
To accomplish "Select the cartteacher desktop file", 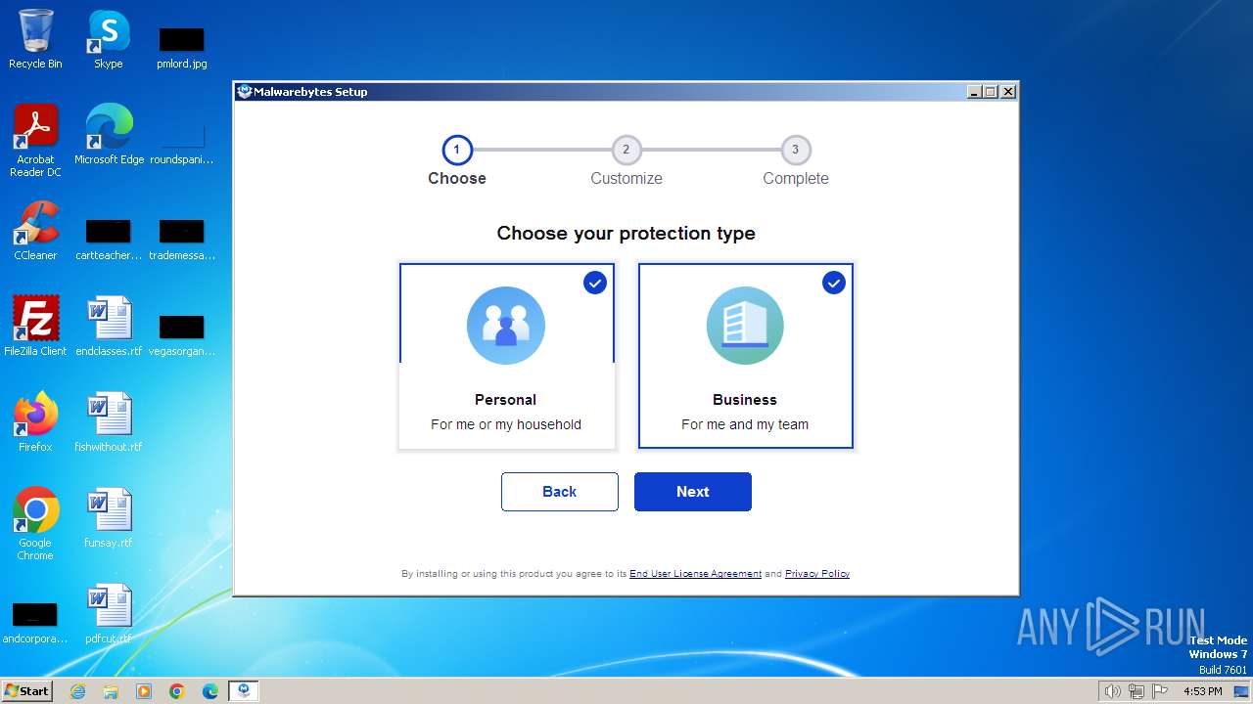I will point(109,239).
